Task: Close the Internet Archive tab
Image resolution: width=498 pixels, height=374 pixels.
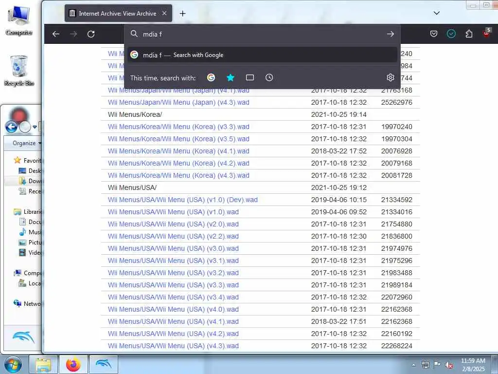Action: pyautogui.click(x=164, y=13)
